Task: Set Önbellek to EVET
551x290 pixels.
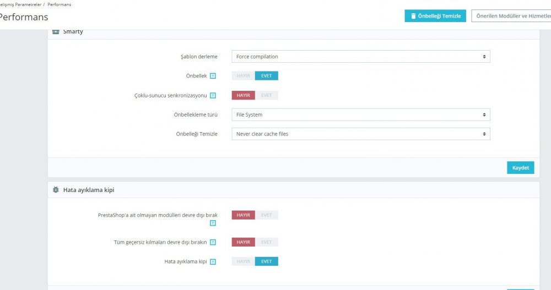Action: tap(266, 76)
